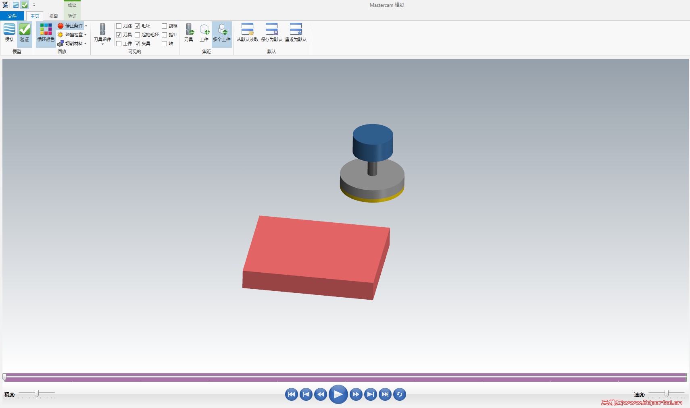The height and width of the screenshot is (408, 690).
Task: Click the 回放 group label
Action: coord(62,52)
